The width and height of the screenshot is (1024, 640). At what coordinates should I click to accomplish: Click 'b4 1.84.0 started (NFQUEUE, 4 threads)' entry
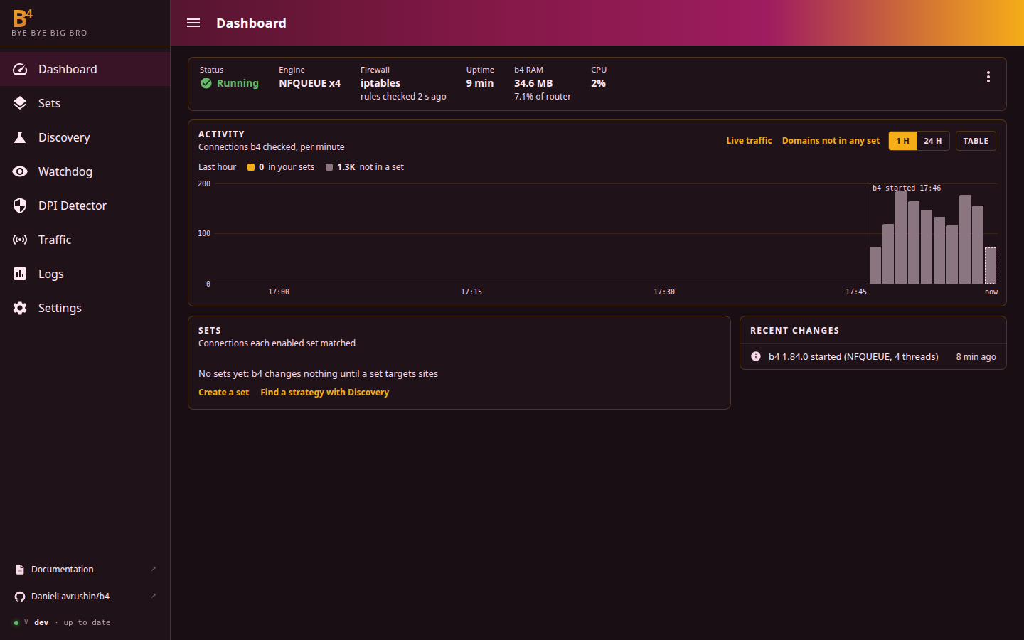tap(853, 357)
